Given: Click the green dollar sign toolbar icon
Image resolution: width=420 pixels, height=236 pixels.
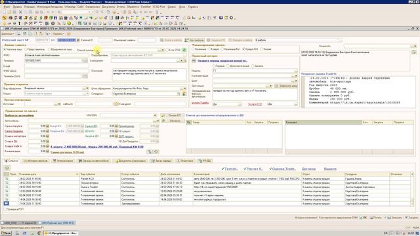Looking at the screenshot, I should coord(41,18).
